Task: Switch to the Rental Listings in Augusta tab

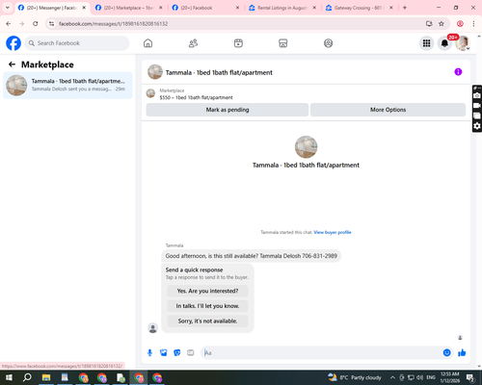Action: tap(282, 8)
